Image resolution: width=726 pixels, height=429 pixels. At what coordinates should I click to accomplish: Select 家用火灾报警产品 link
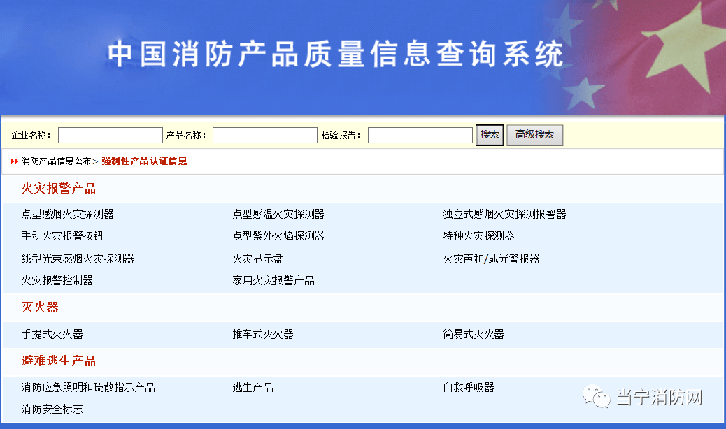tap(273, 281)
